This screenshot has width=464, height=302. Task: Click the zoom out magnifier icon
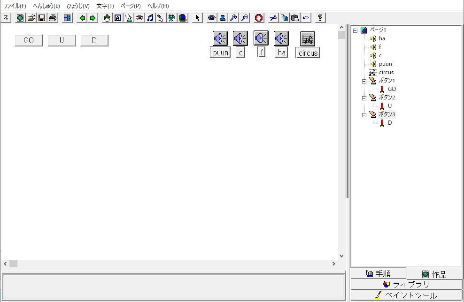pos(244,18)
